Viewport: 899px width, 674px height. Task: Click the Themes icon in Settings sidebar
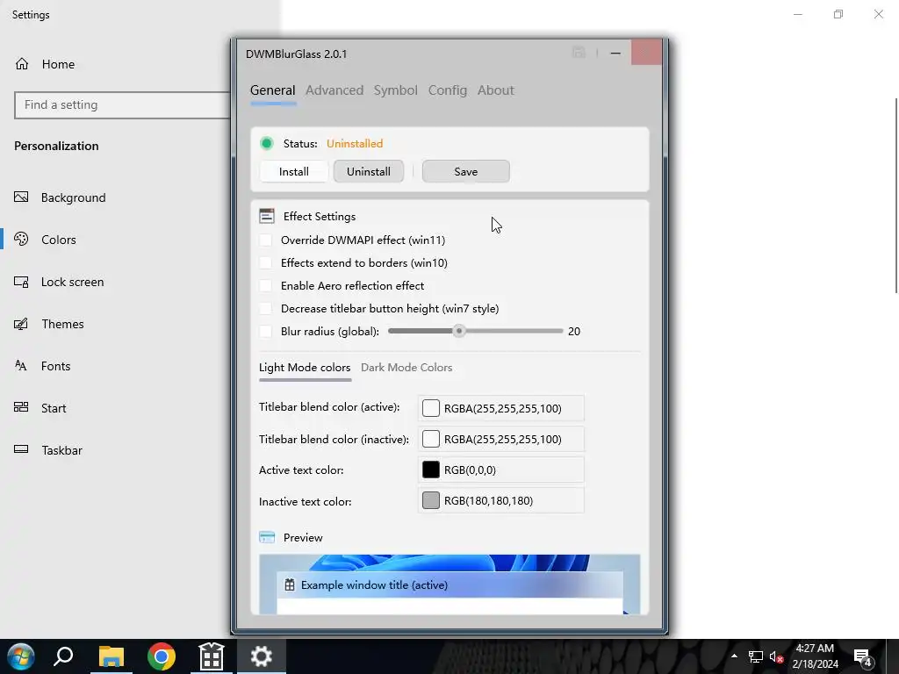[21, 324]
